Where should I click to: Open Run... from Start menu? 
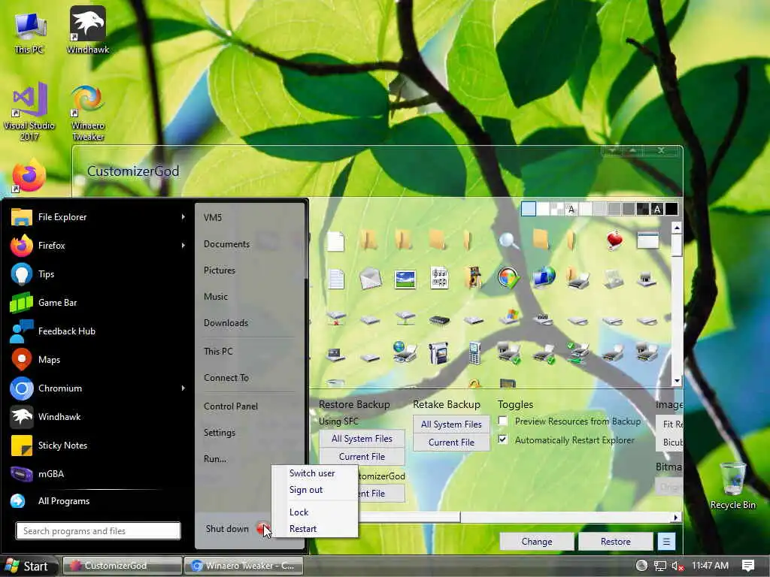pos(214,459)
